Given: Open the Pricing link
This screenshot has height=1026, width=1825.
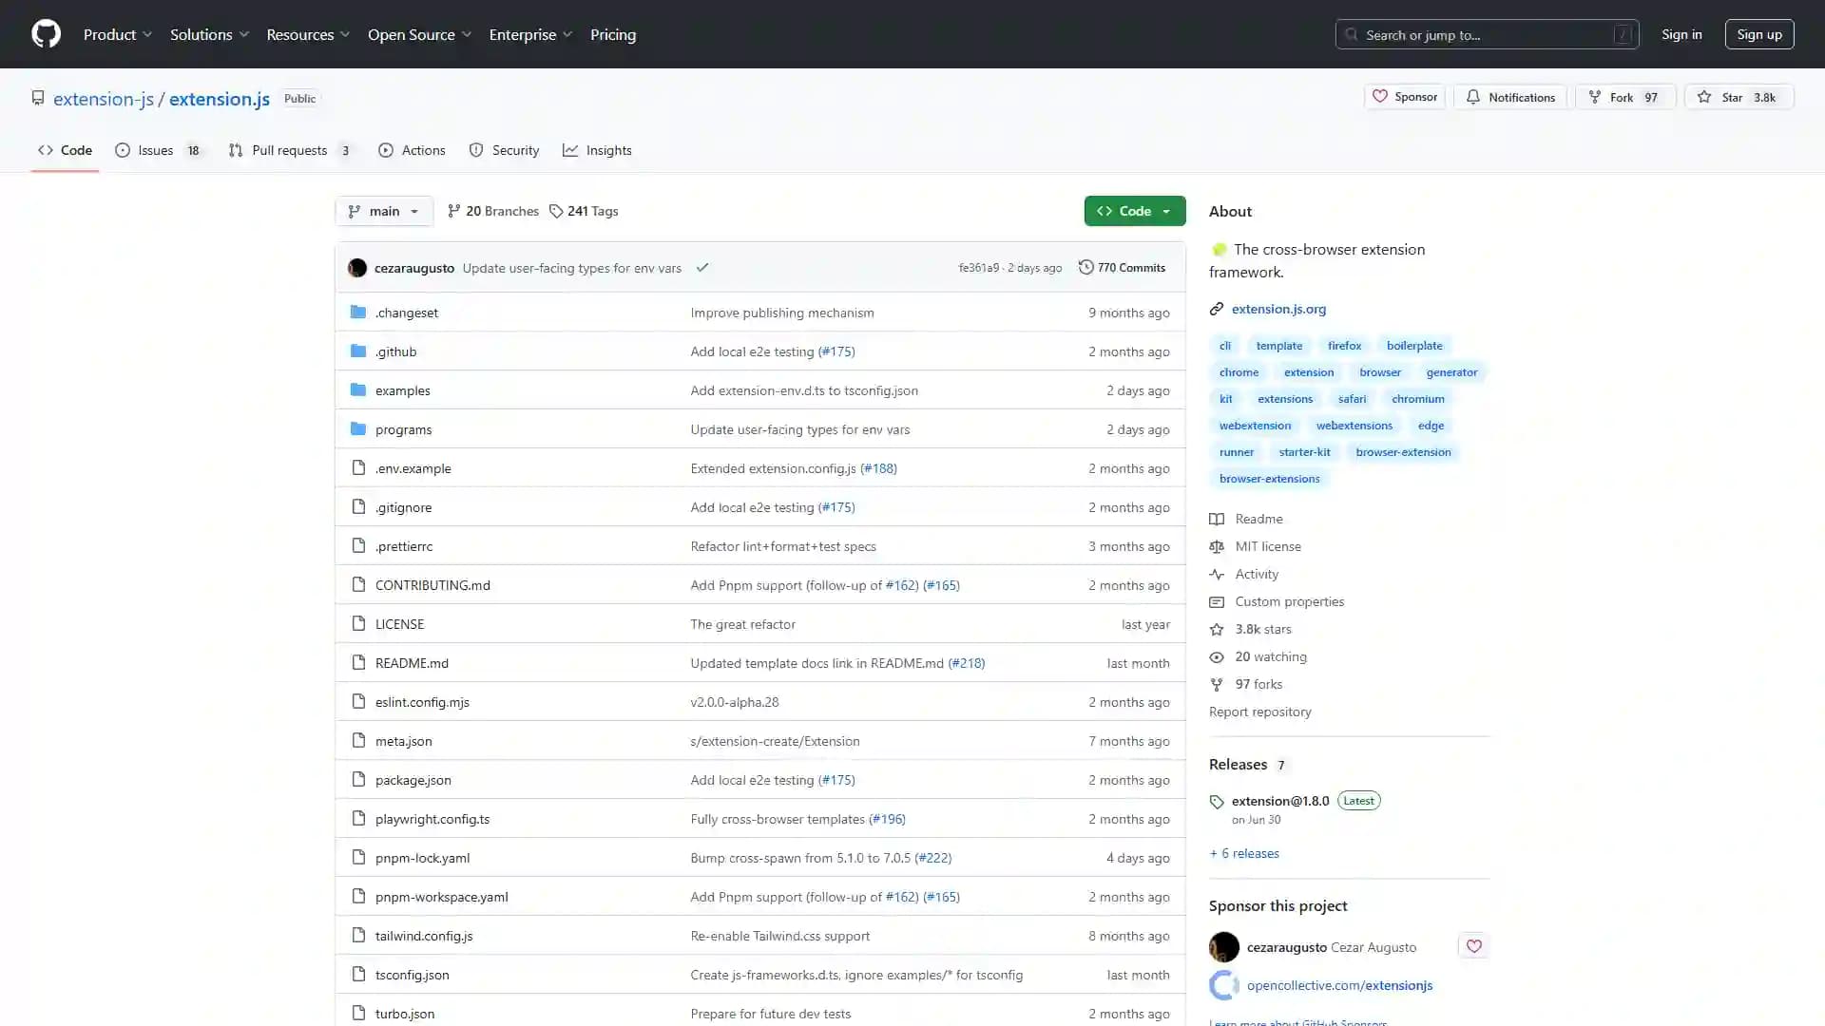Looking at the screenshot, I should click(x=613, y=34).
